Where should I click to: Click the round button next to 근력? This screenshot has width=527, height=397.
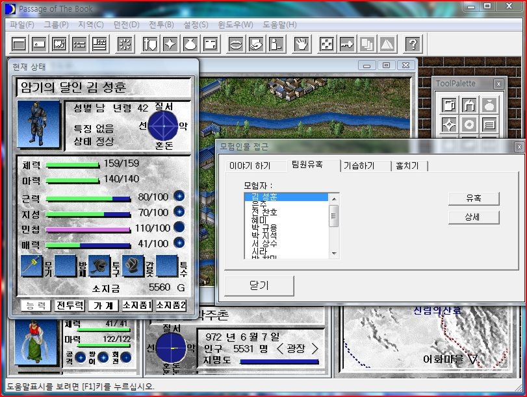(x=179, y=196)
